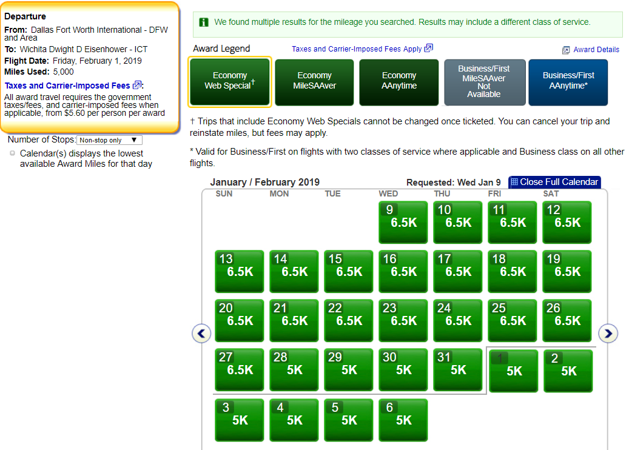Viewport: 632px width, 450px height.
Task: Click the next month arrow icon
Action: [608, 333]
